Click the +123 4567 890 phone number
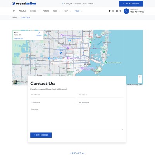Image resolution: width=155 pixels, height=155 pixels. click(137, 12)
